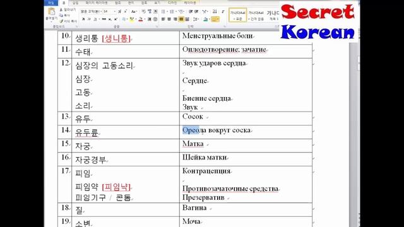Click the numbered list icon

pos(172,11)
